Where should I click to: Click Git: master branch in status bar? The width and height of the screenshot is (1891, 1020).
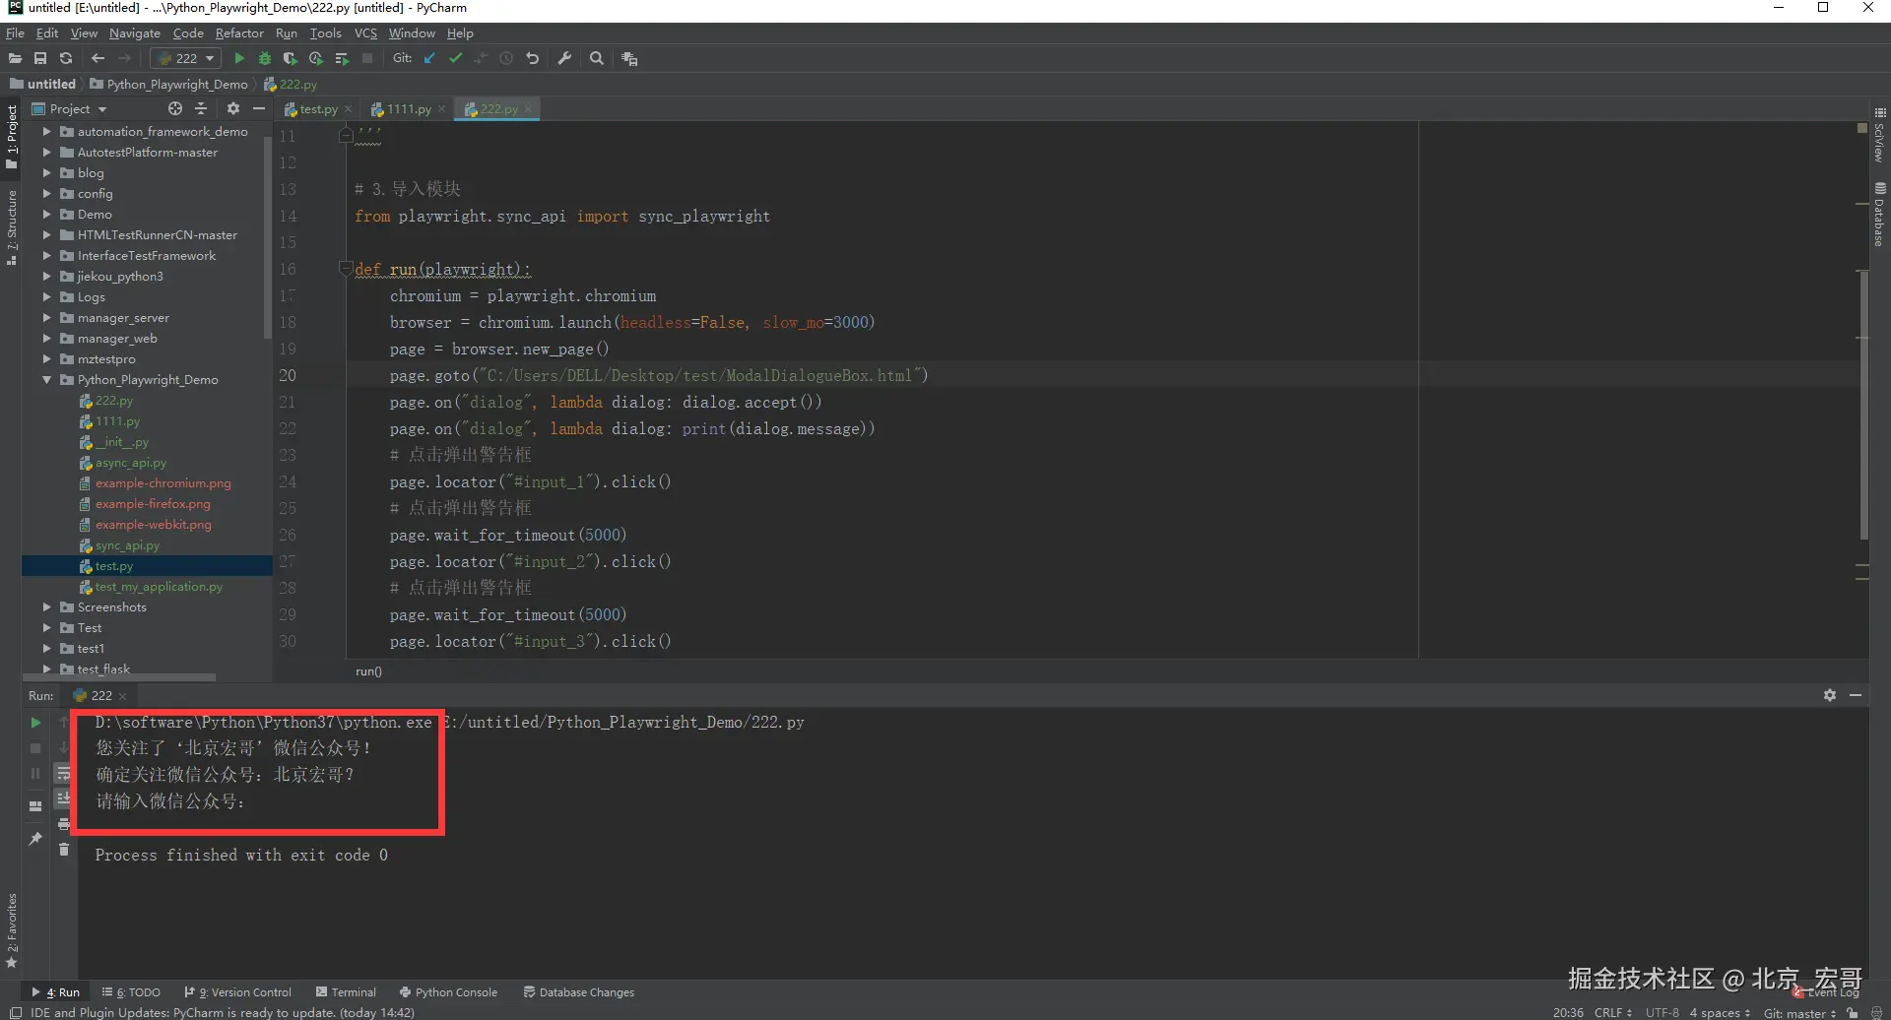pos(1799,1012)
